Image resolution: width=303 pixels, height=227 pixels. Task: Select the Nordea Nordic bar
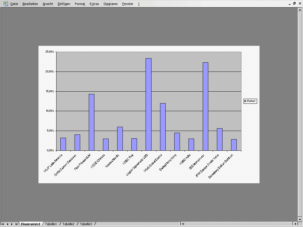tap(120, 139)
